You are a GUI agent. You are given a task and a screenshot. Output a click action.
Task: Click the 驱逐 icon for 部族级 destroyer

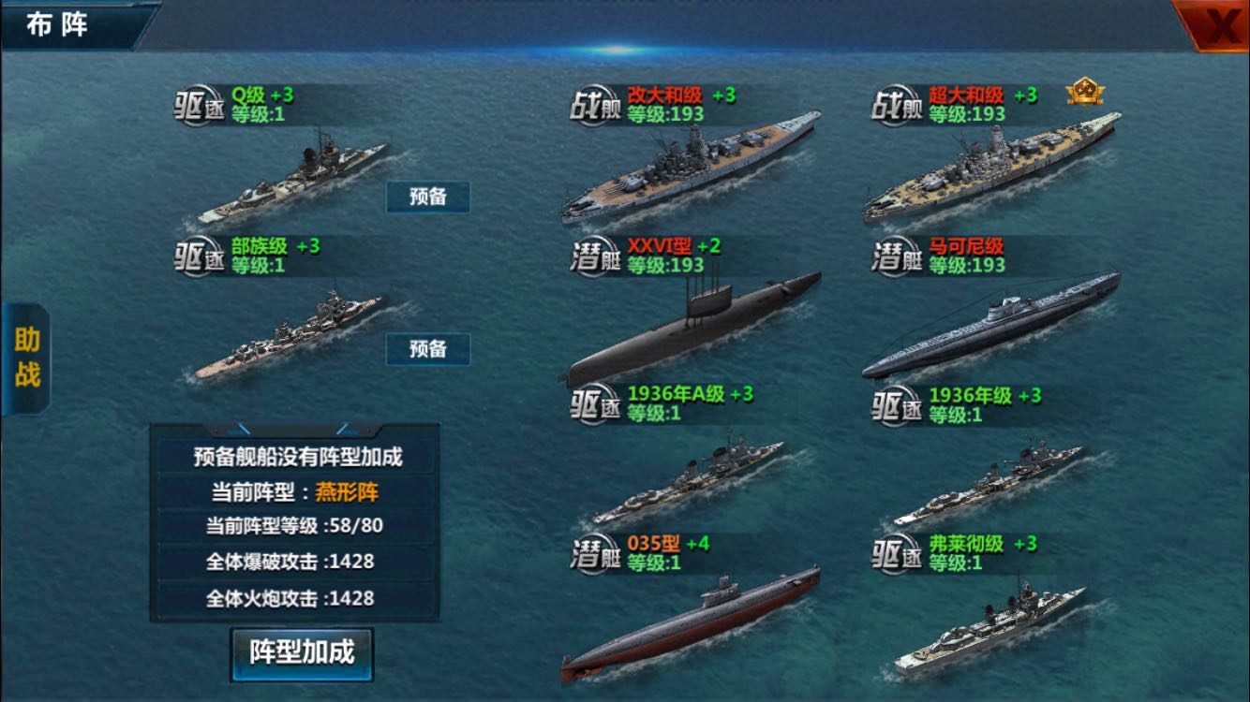coord(200,256)
